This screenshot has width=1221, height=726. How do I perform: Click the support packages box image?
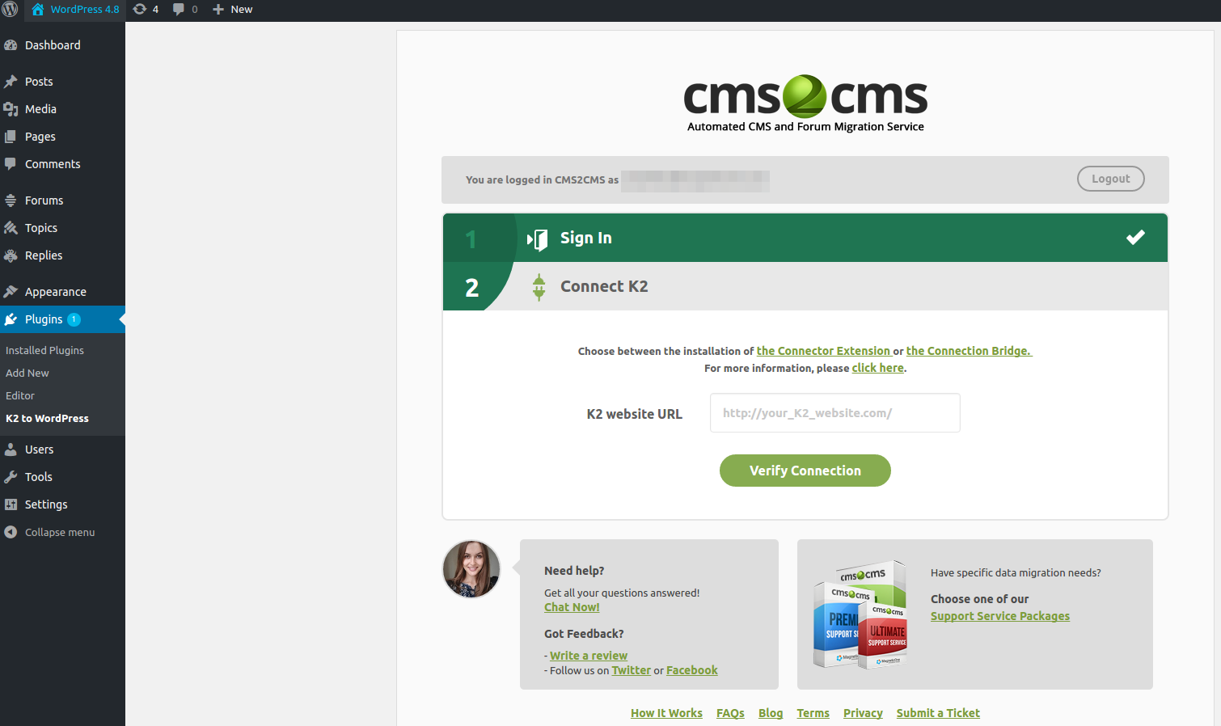[860, 614]
